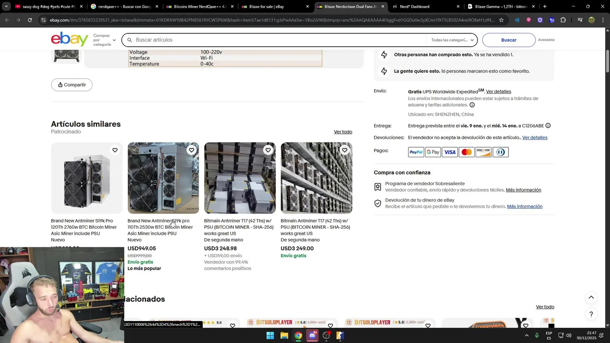The height and width of the screenshot is (343, 610).
Task: Click the help question mark button
Action: click(x=591, y=314)
